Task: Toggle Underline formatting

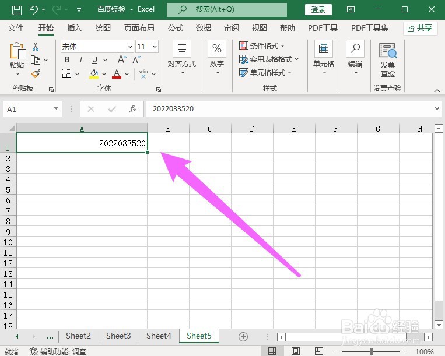Action: point(94,60)
